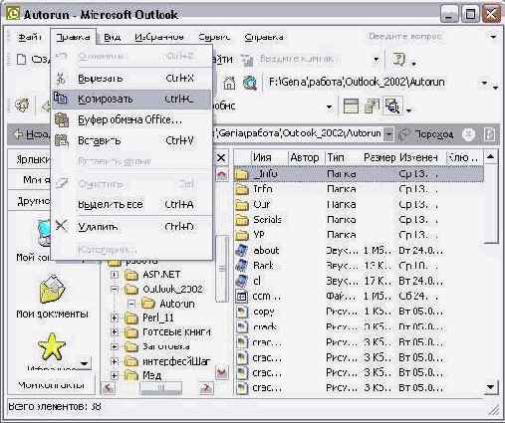Click the about sound file icon
505x423 pixels.
pos(242,251)
